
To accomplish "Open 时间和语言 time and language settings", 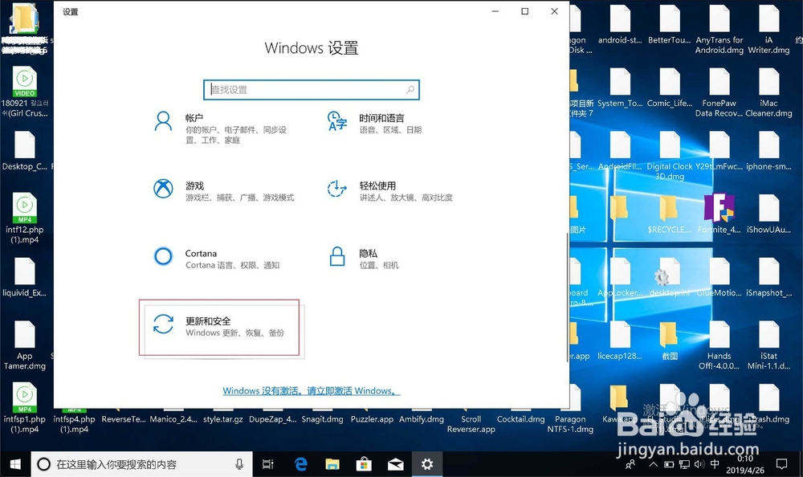I will 389,124.
